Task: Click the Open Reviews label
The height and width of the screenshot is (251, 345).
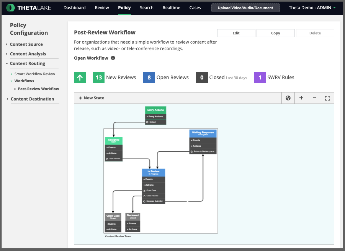Action: tap(172, 77)
